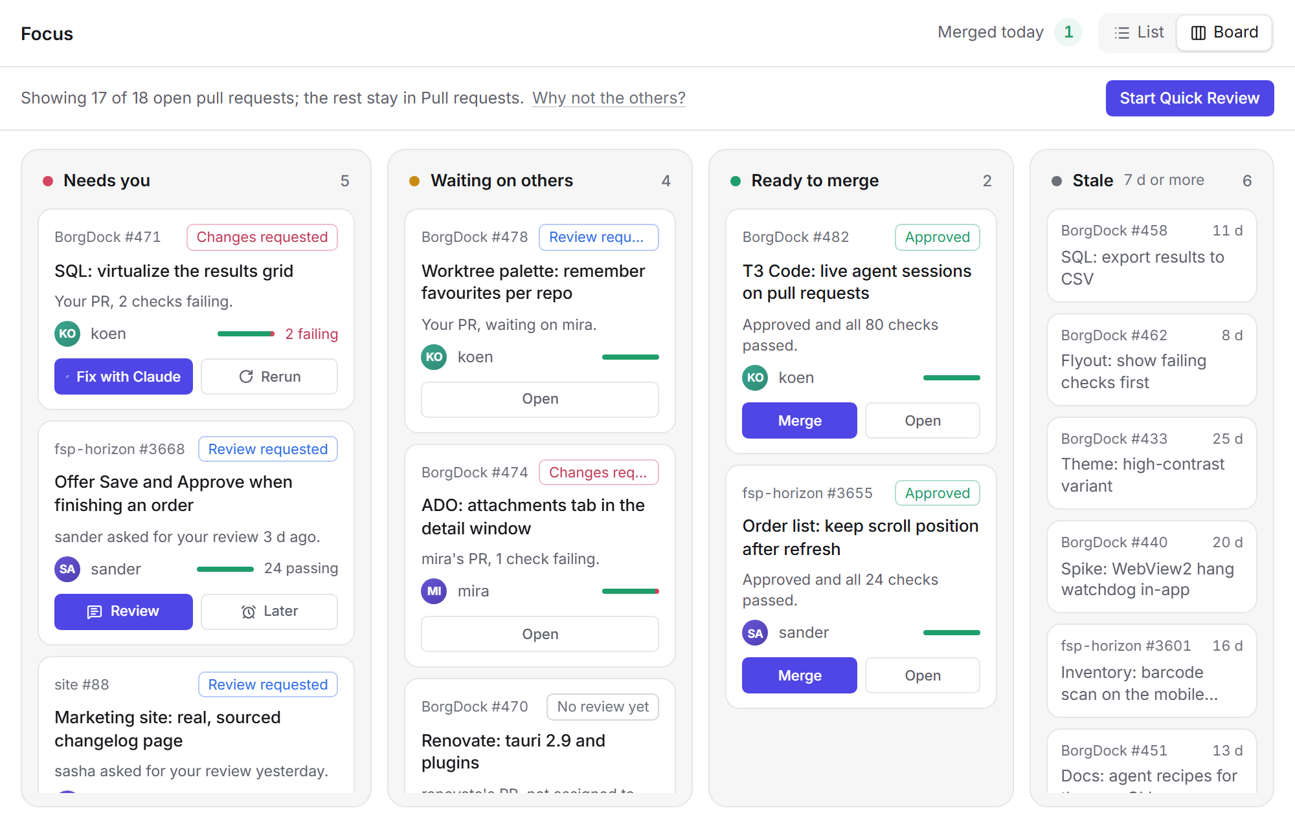Switch to the List view
This screenshot has height=828, width=1295.
(x=1139, y=32)
